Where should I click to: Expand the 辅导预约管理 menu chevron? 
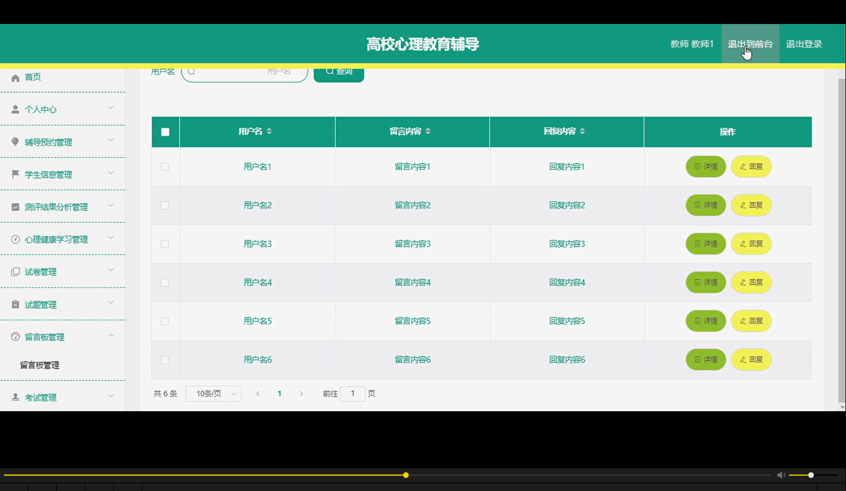(110, 140)
